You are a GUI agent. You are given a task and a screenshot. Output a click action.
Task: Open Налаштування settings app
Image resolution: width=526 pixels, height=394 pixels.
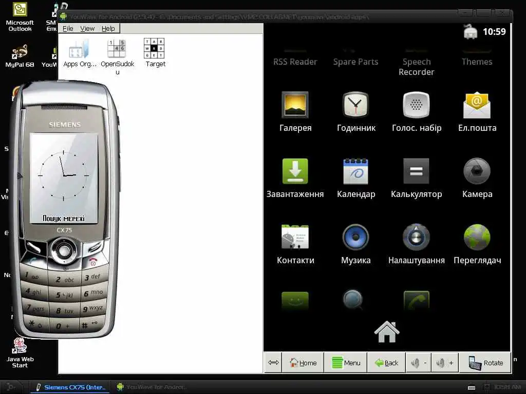click(416, 244)
